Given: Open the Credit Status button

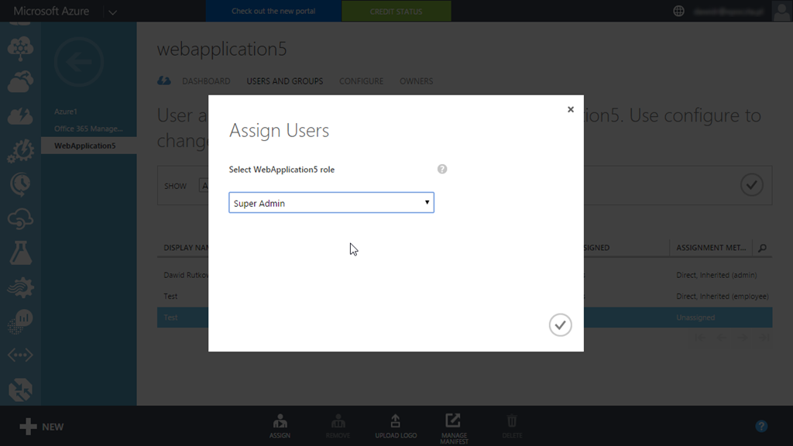Looking at the screenshot, I should 396,12.
